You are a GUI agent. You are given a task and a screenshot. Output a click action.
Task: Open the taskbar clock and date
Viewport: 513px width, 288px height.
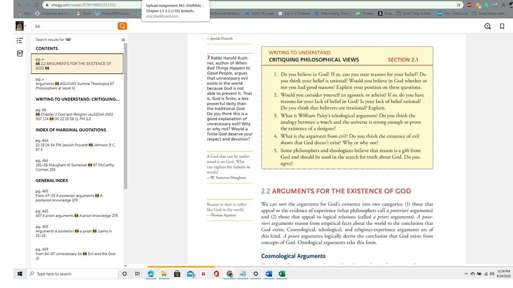point(503,273)
